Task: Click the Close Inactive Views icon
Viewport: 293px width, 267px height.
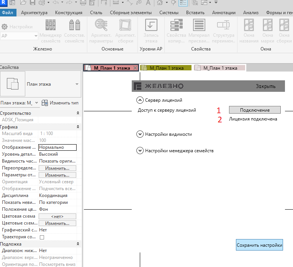Action: coord(195,2)
